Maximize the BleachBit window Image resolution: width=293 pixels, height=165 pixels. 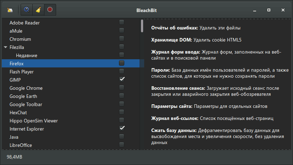coord(269,10)
